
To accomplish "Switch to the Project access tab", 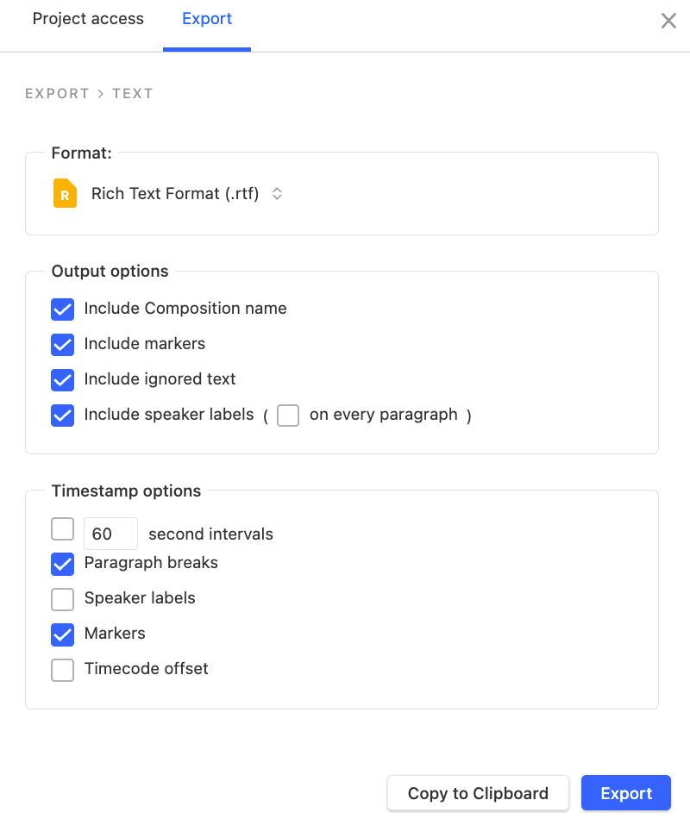I will click(x=88, y=19).
